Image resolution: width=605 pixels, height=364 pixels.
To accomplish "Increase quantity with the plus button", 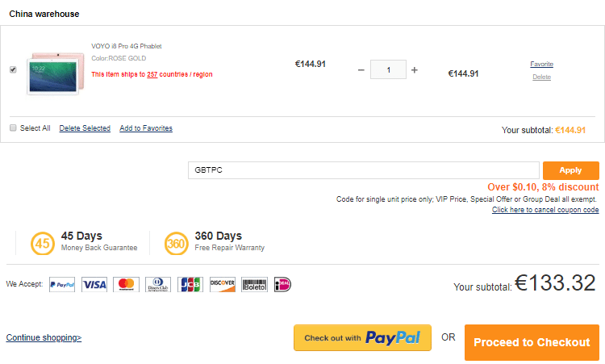I will (x=415, y=70).
